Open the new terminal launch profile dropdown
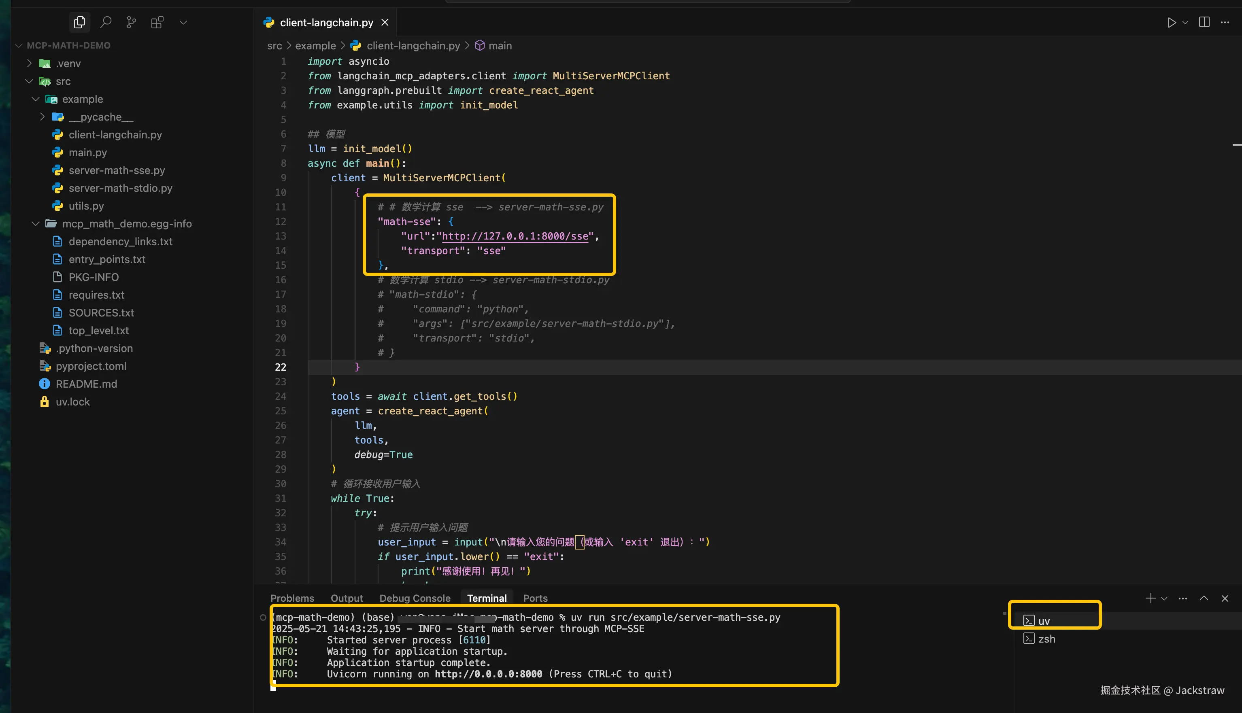 (1164, 598)
